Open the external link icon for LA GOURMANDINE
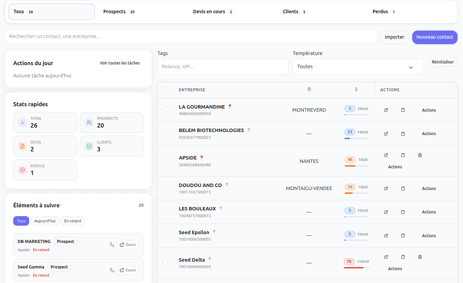463x283 pixels. (x=386, y=110)
